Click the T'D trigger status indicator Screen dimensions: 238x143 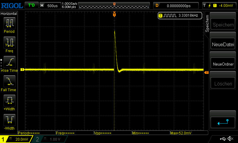[x=32, y=5]
